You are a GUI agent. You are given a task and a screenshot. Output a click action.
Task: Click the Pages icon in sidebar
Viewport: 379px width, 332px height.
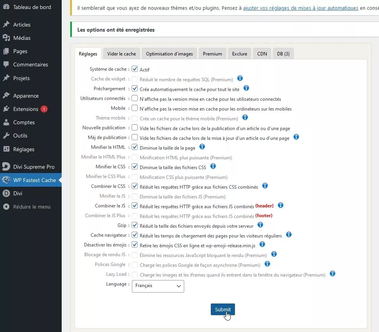6,51
